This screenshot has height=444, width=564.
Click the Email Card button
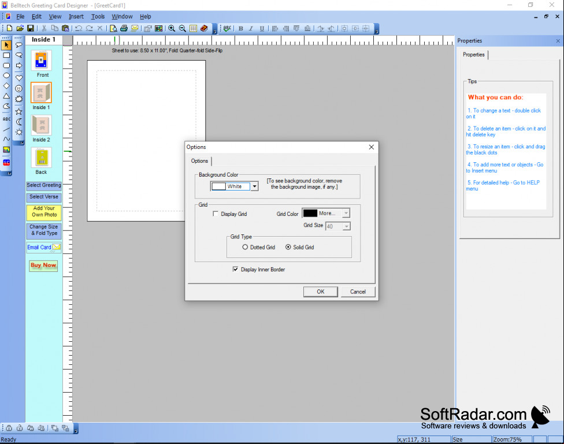[44, 247]
